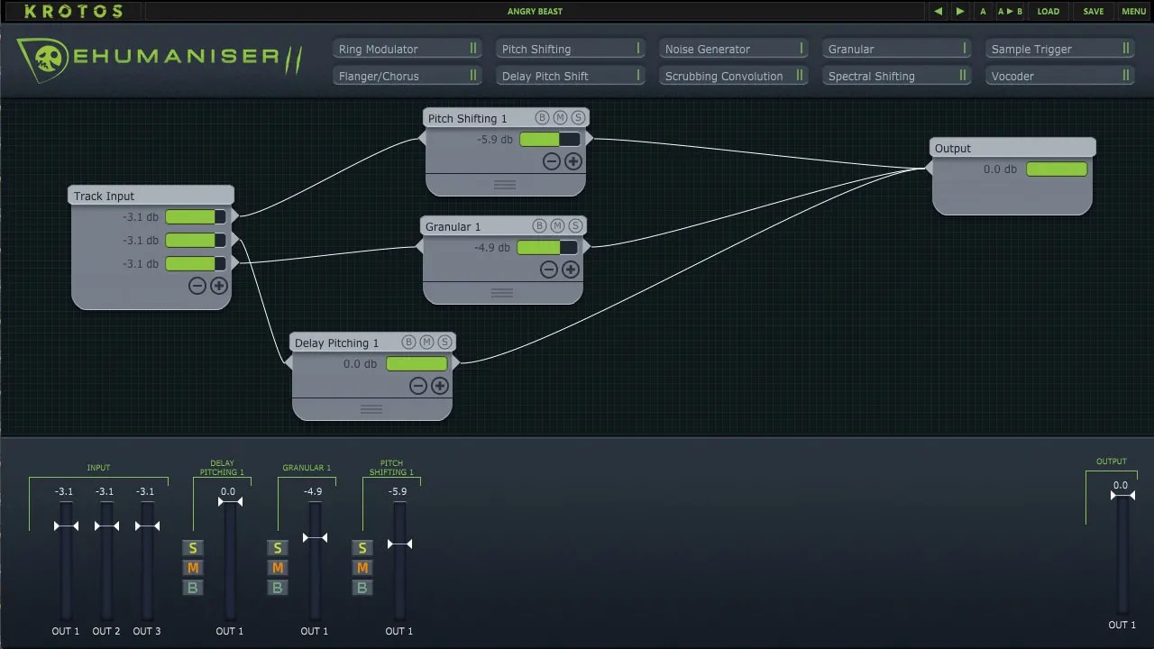Click the A preset slot button
This screenshot has width=1154, height=649.
(x=982, y=12)
